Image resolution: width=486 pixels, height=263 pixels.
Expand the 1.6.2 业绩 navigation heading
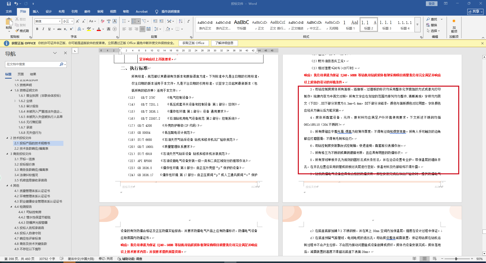tap(15, 101)
